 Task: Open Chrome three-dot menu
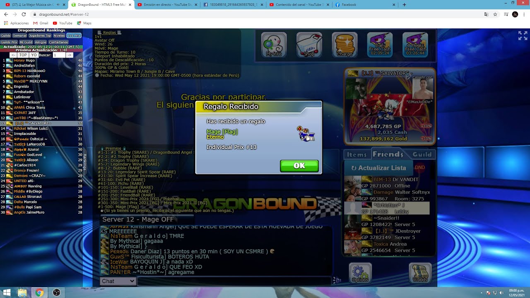click(524, 14)
